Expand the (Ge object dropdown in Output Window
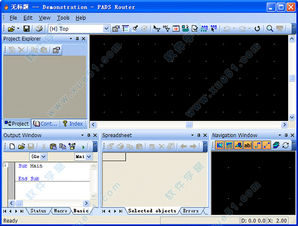The width and height of the screenshot is (298, 226). (x=43, y=157)
